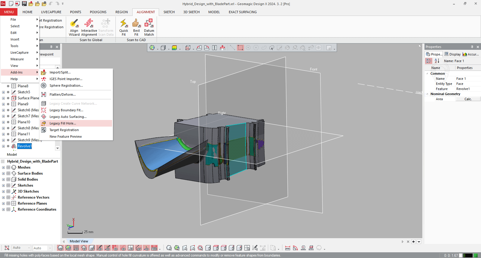481x258 pixels.
Task: Click the mesh display mode icon
Action: click(x=152, y=48)
